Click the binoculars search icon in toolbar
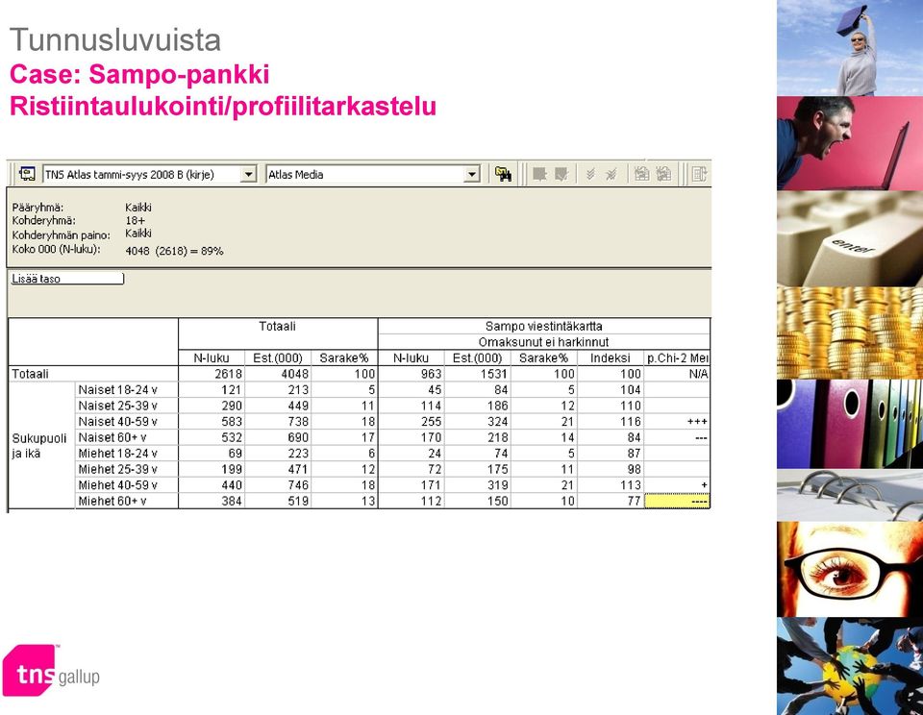The width and height of the screenshot is (923, 715). point(503,174)
